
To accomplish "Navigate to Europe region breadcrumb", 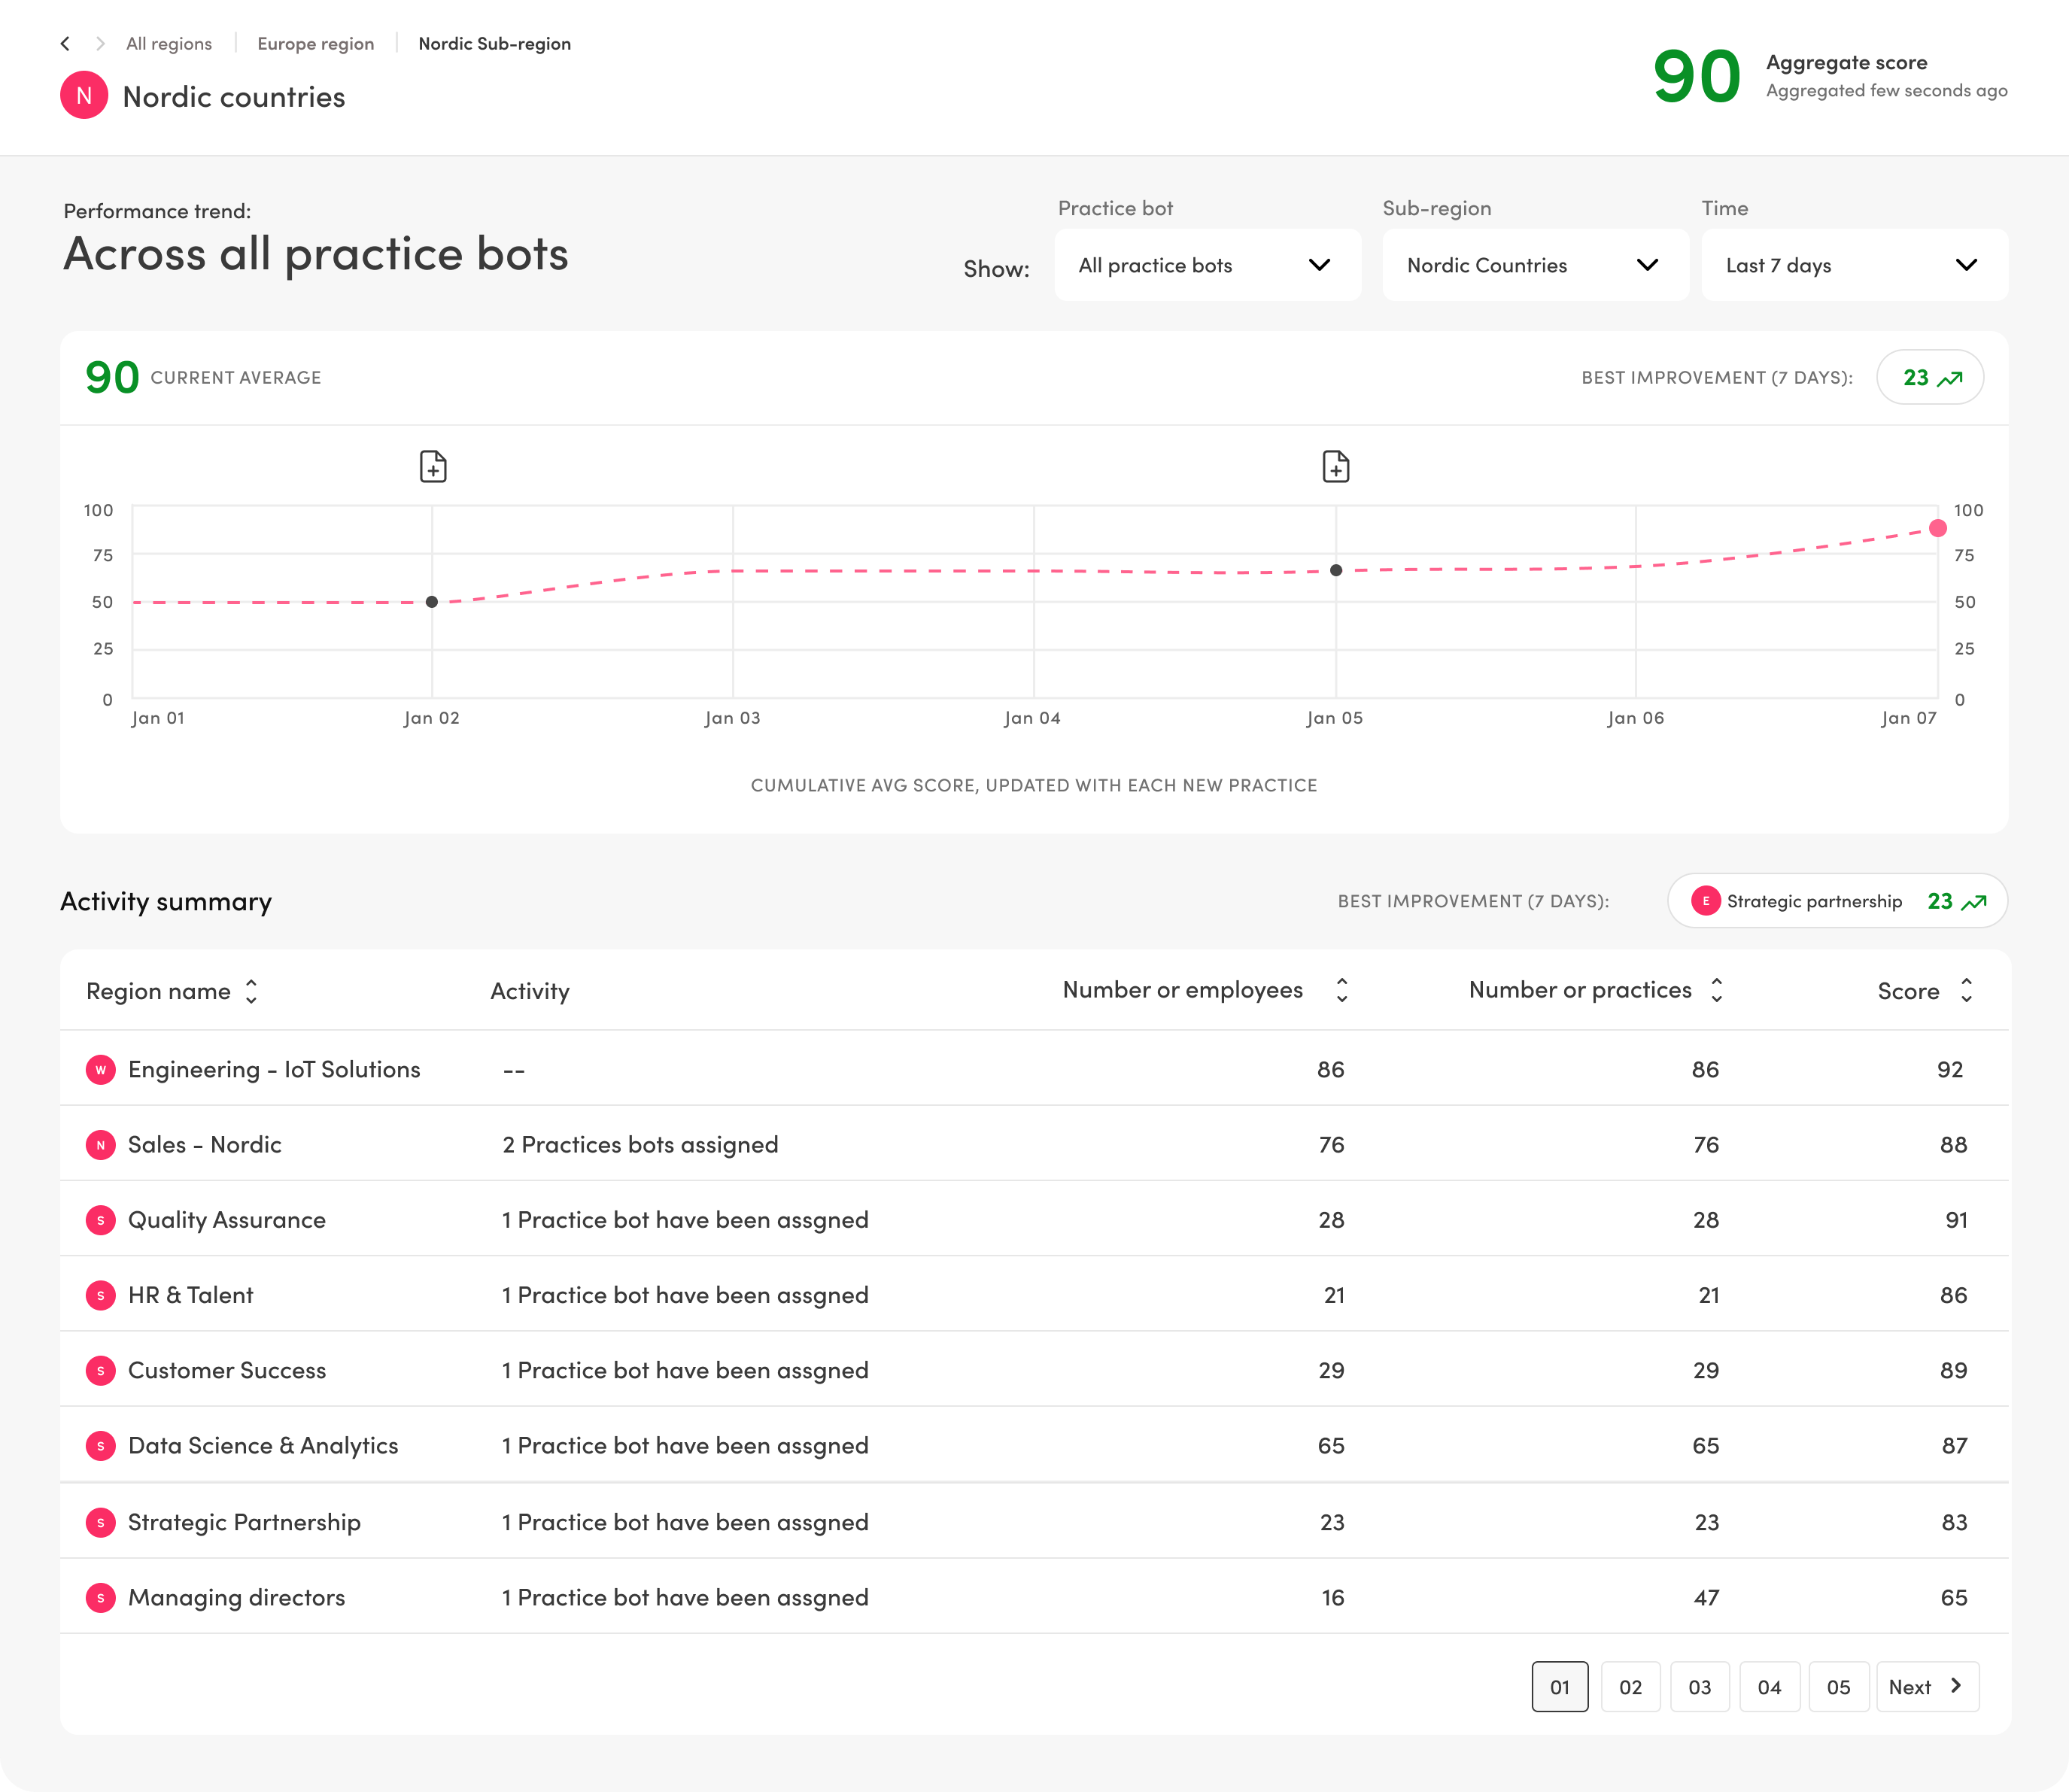I will click(x=315, y=43).
